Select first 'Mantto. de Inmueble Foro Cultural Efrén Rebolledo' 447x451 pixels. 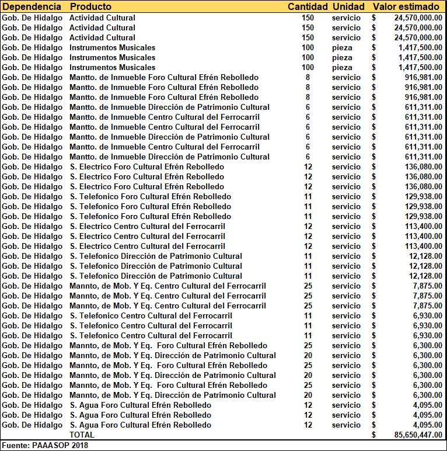click(x=164, y=77)
